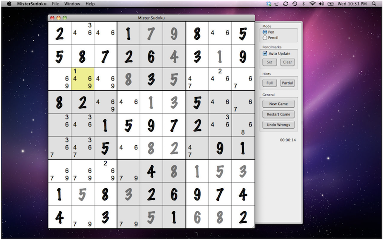Click the Bluetooth menu bar icon

click(304, 4)
